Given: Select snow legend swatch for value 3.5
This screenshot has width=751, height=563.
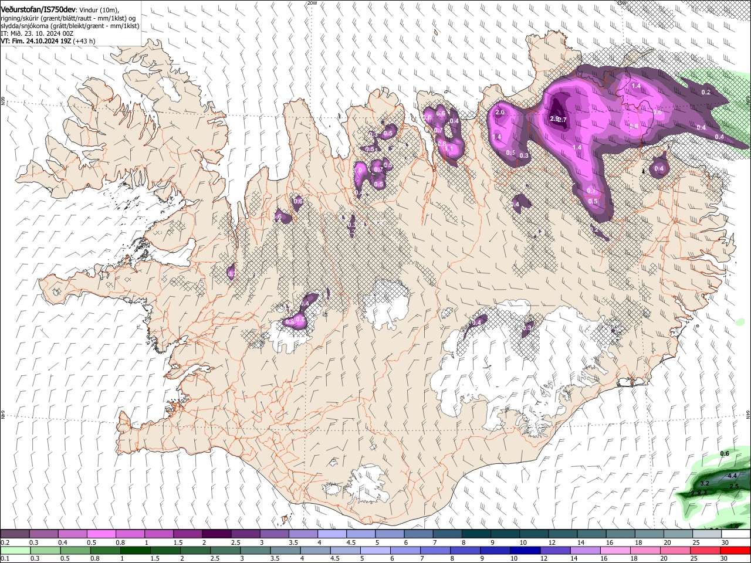Looking at the screenshot, I should pyautogui.click(x=303, y=534).
